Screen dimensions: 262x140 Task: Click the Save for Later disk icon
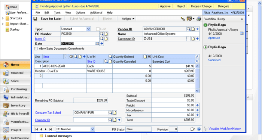tap(35, 19)
